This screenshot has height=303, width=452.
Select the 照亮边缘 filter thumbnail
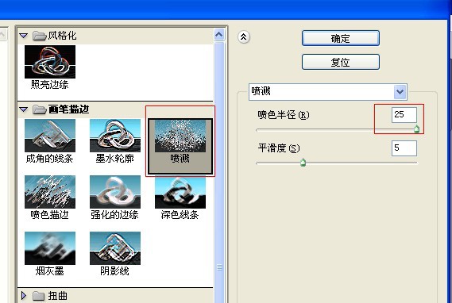click(x=50, y=62)
